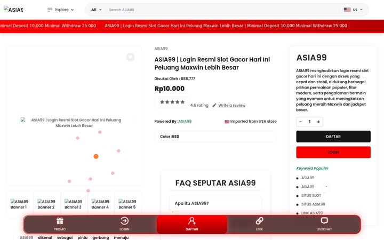The image size is (384, 240).
Task: Select the Banner 3 thumbnail
Action: click(74, 204)
